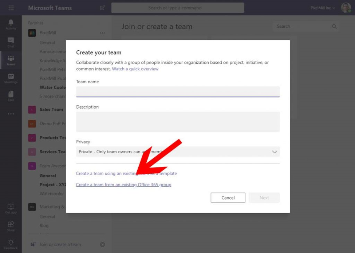355x253 pixels.
Task: Click the Products Team avatar icon
Action: point(32,138)
